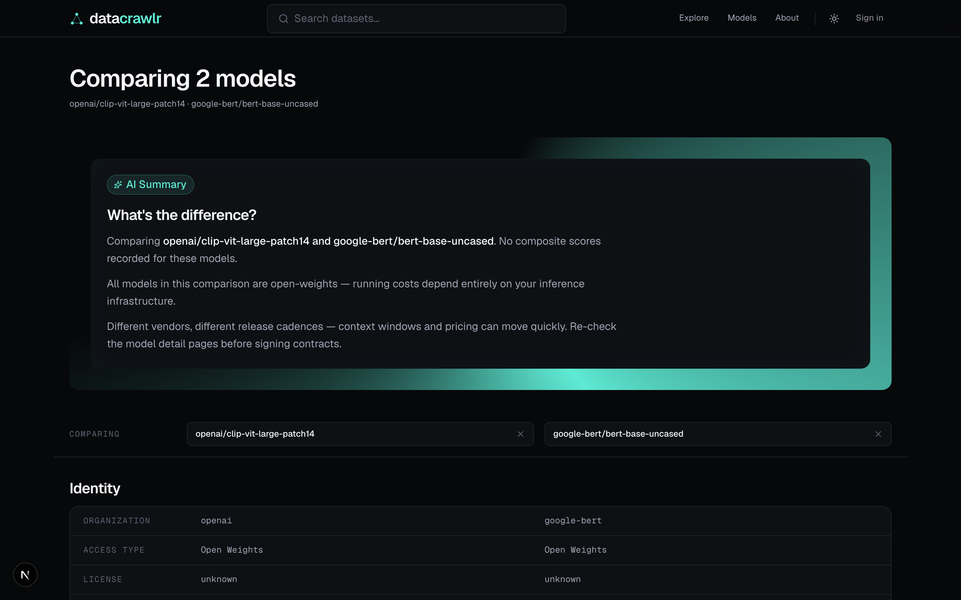961x600 pixels.
Task: Toggle light theme with the sun icon
Action: [834, 19]
